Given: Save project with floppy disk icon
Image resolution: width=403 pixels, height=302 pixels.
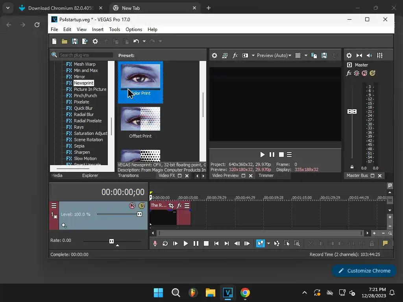Looking at the screenshot, I should [75, 41].
